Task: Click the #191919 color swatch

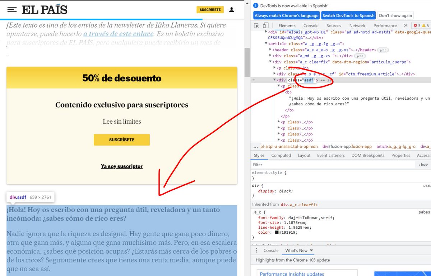Action: tap(277, 232)
